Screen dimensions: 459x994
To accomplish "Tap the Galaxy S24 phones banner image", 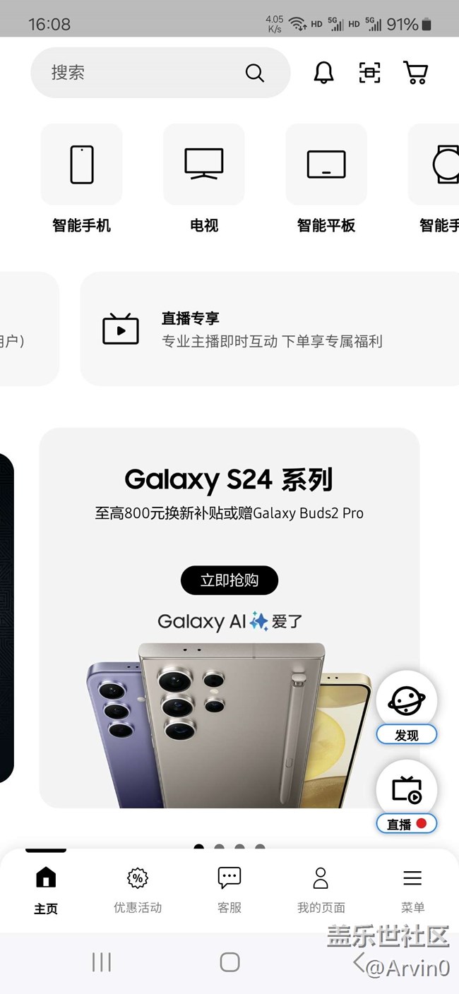I will [x=229, y=725].
